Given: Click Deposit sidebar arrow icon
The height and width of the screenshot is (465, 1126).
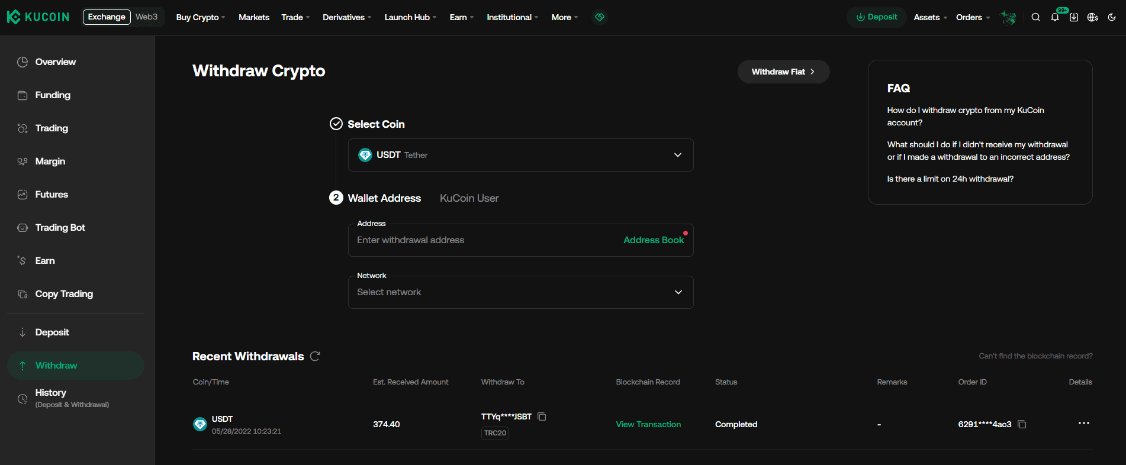Looking at the screenshot, I should click(22, 332).
